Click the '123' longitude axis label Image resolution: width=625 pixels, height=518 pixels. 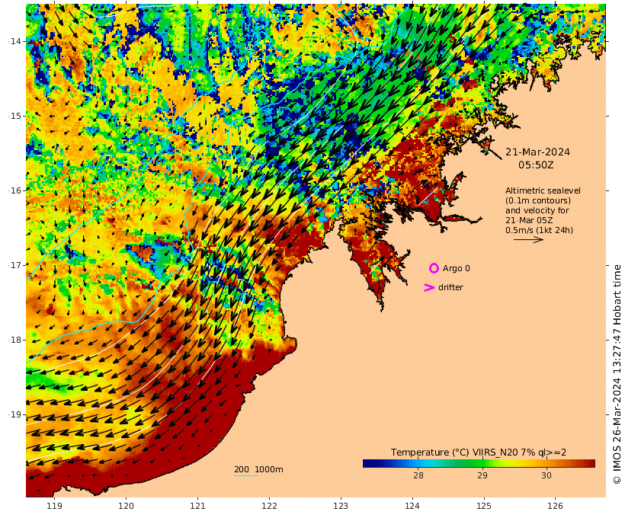coord(341,506)
